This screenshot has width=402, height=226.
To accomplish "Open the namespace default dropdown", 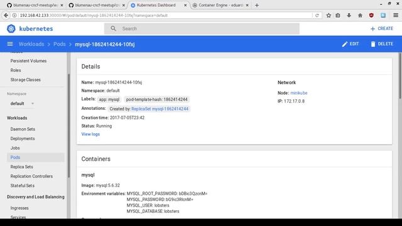I will (x=22, y=104).
